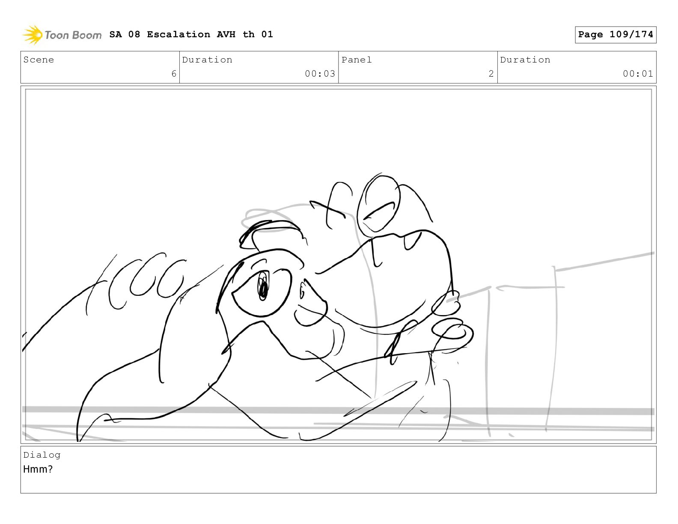Click the Toon Boom logo
The height and width of the screenshot is (524, 678).
point(62,35)
